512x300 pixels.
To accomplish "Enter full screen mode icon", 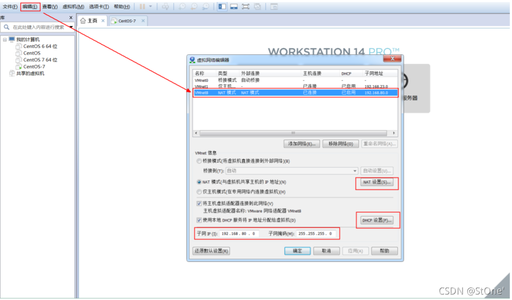I will (x=246, y=6).
